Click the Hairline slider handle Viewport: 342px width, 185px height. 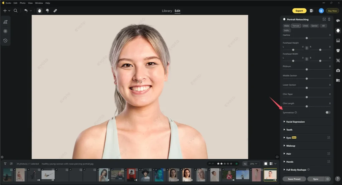tap(307, 38)
